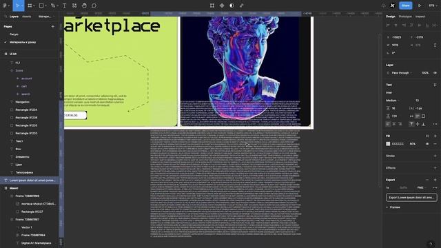Click the Present play icon
Screen dimensions: 441x248
[x=420, y=6]
